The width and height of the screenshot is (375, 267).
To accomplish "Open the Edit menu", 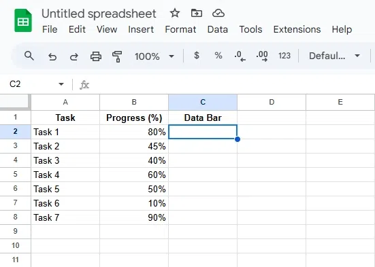I will [77, 29].
